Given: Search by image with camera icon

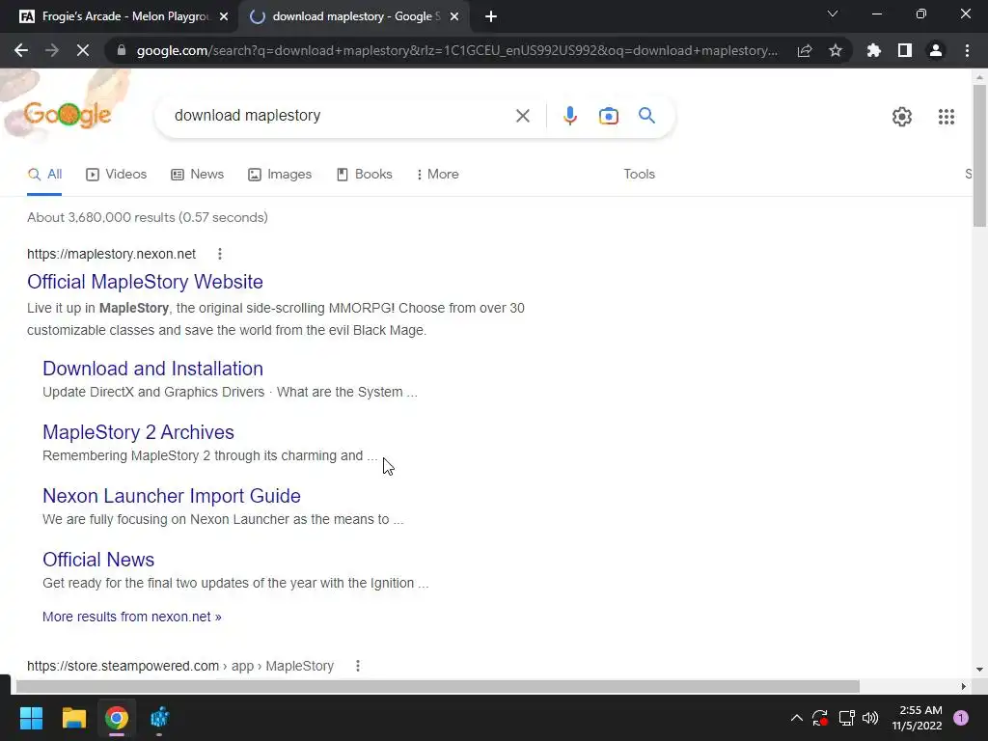Looking at the screenshot, I should point(608,116).
